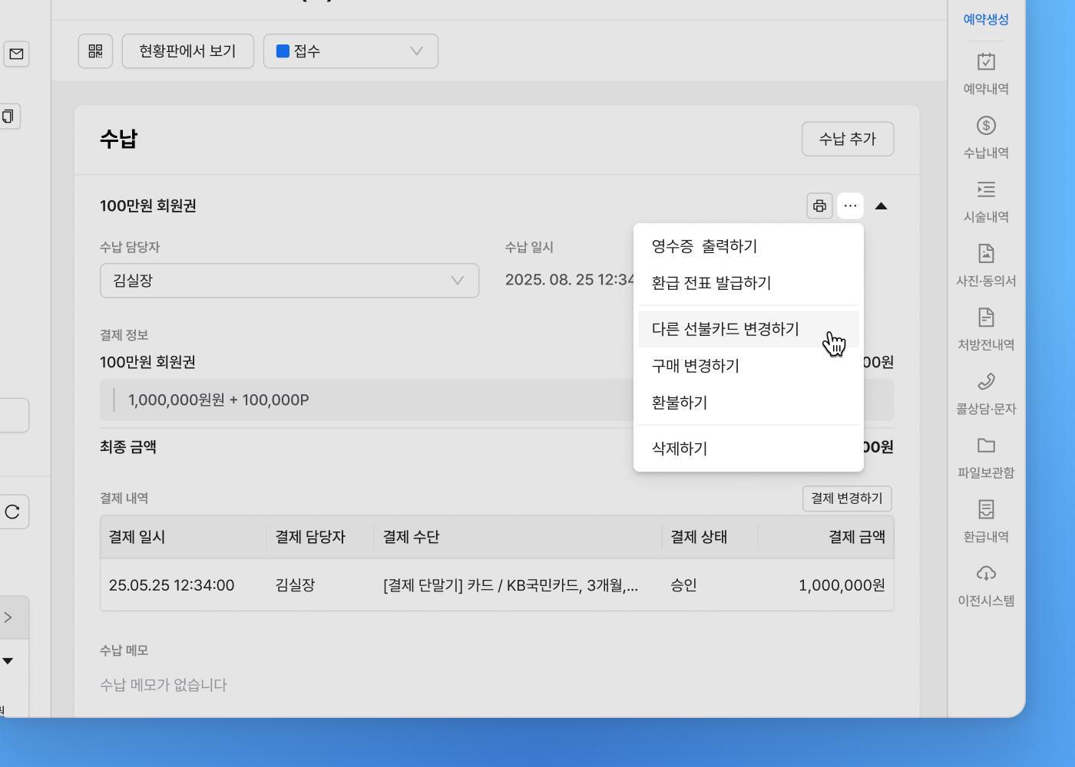
Task: Choose 환불하기 from the context menu
Action: pyautogui.click(x=680, y=403)
